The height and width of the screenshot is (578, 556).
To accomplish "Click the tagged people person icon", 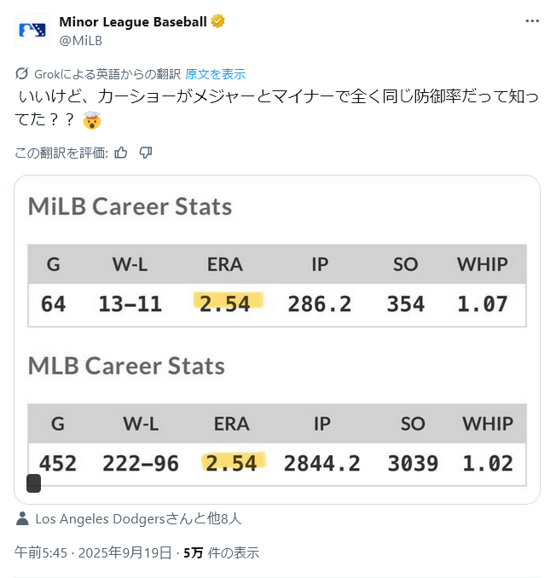I will pos(22,518).
